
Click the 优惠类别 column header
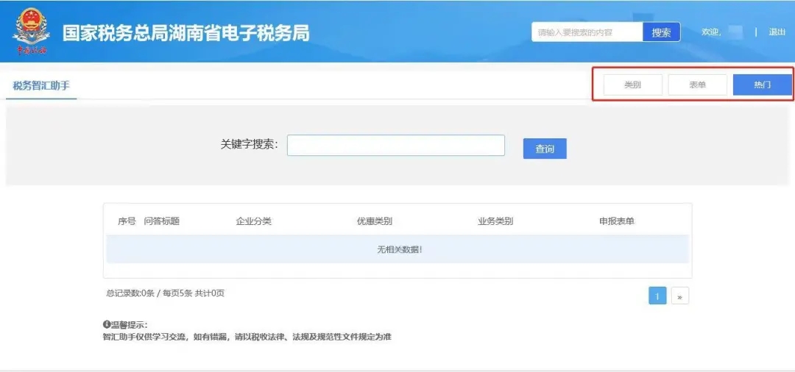(x=374, y=221)
